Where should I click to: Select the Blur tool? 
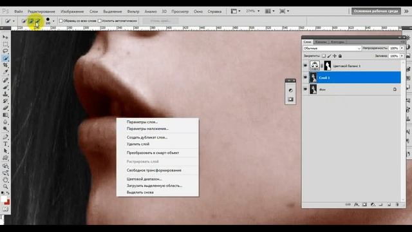coord(5,122)
